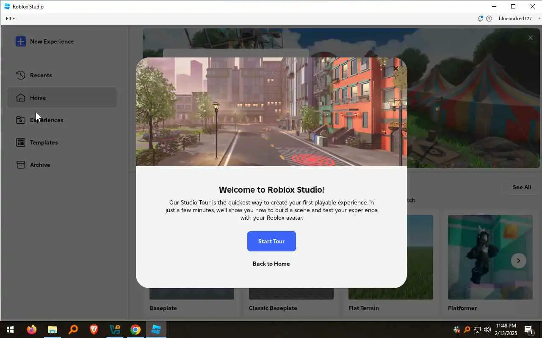Open the Windows notification center icon

[x=529, y=330]
